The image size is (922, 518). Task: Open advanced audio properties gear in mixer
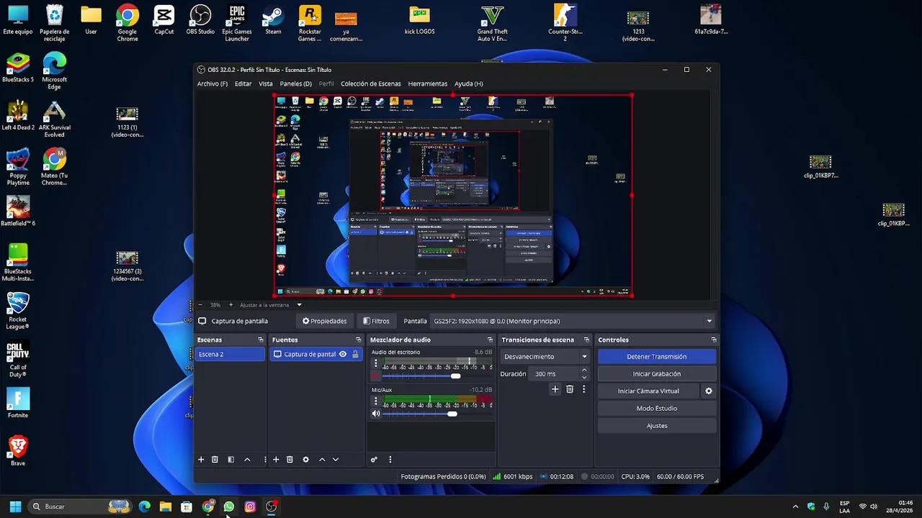tap(374, 460)
